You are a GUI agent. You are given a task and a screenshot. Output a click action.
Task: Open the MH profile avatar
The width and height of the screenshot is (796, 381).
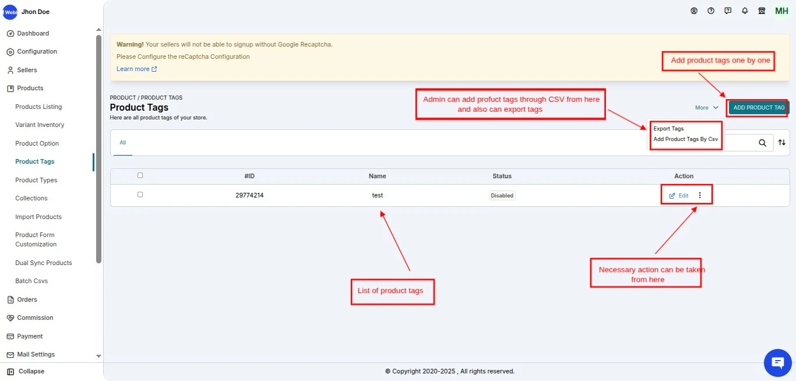(781, 11)
